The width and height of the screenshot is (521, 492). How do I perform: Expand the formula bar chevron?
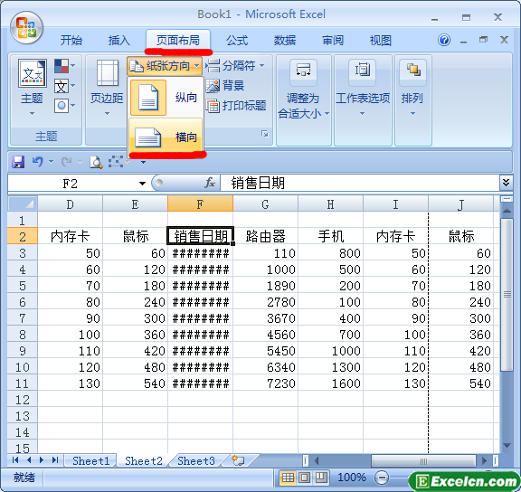coord(506,183)
